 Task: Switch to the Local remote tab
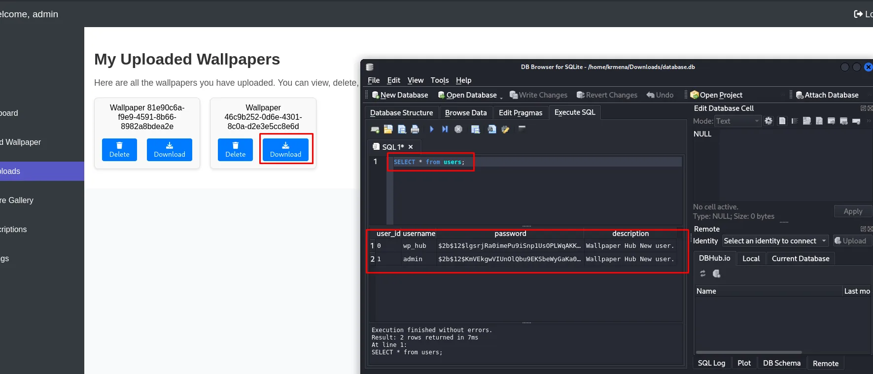point(751,259)
